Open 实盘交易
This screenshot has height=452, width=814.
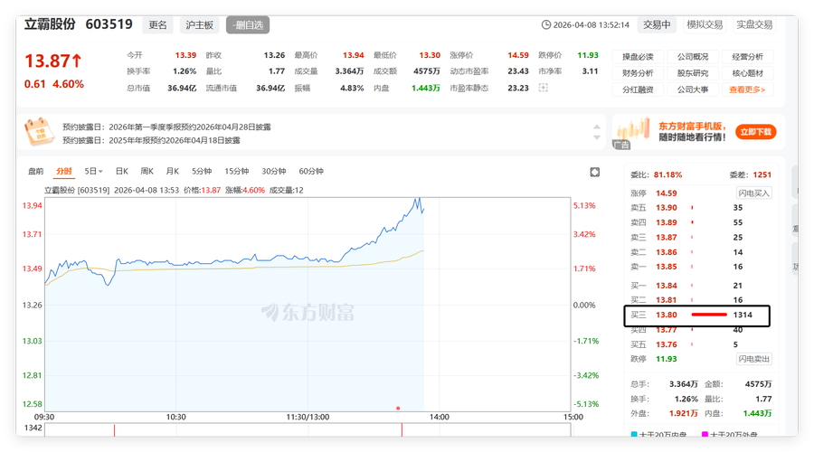pyautogui.click(x=754, y=24)
